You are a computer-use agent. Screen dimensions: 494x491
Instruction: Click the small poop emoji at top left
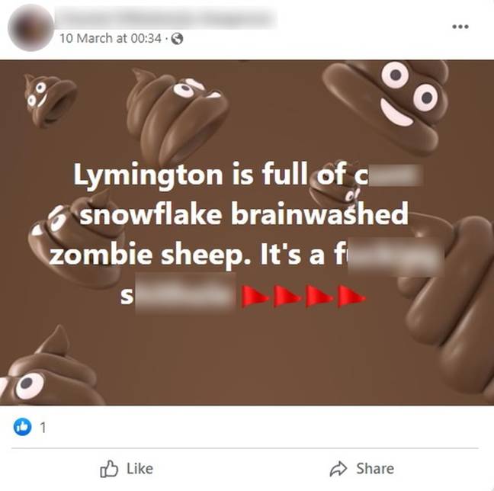tap(49, 100)
